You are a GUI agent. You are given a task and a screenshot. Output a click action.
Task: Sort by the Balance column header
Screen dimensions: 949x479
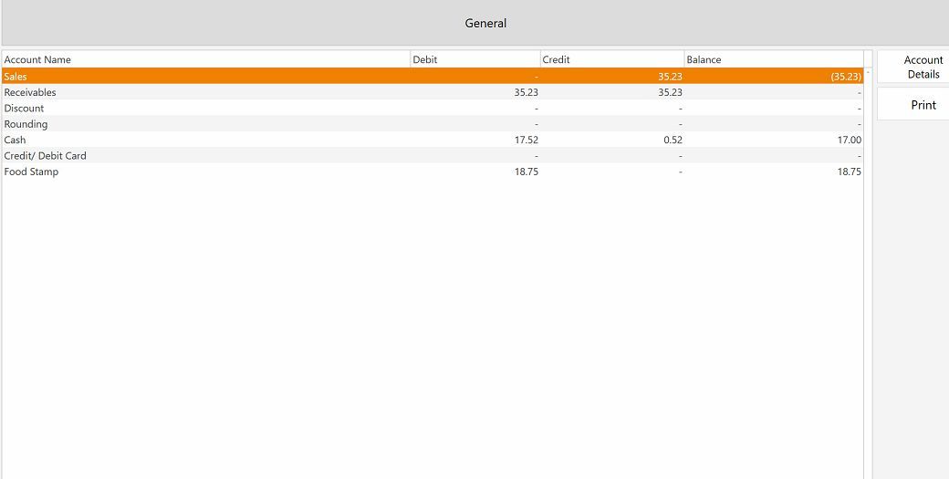[x=774, y=59]
